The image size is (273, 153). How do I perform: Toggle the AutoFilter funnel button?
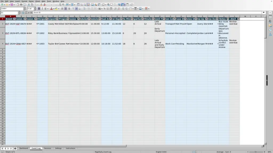88,5
